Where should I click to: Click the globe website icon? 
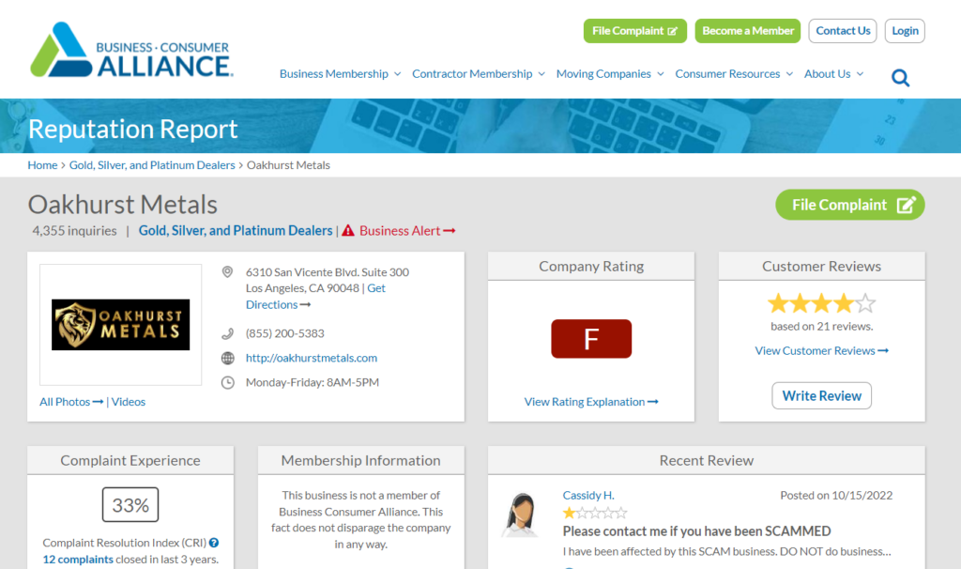coord(227,358)
